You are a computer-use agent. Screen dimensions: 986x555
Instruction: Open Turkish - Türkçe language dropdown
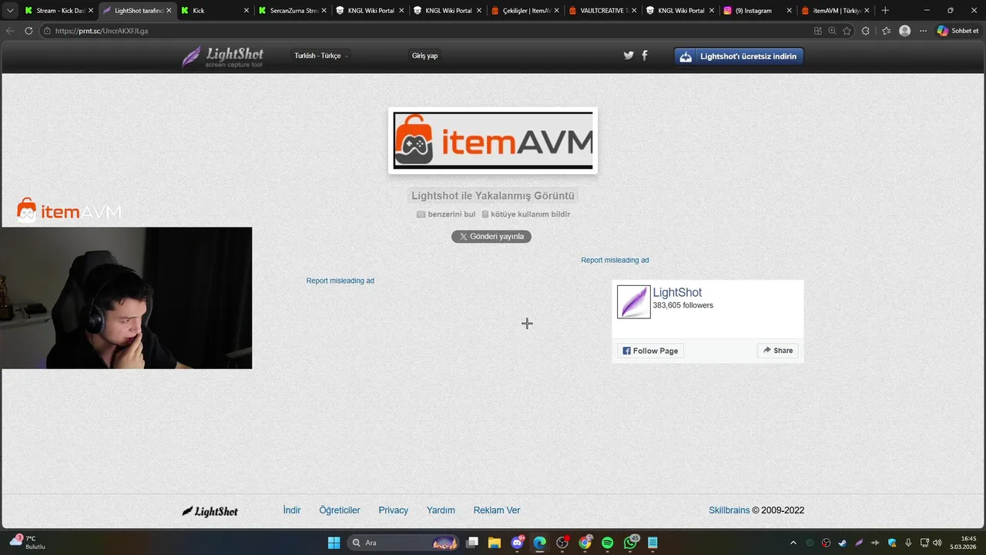[x=320, y=55]
